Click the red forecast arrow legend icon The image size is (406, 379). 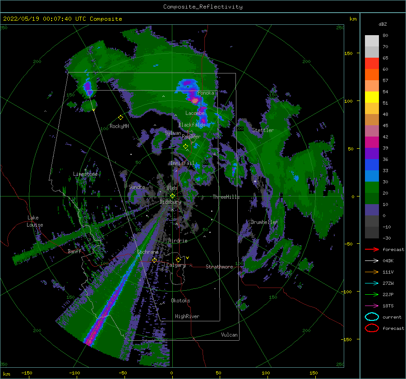tap(372, 249)
